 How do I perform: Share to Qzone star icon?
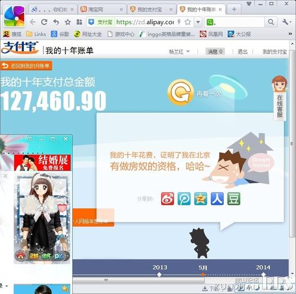[x=201, y=199]
